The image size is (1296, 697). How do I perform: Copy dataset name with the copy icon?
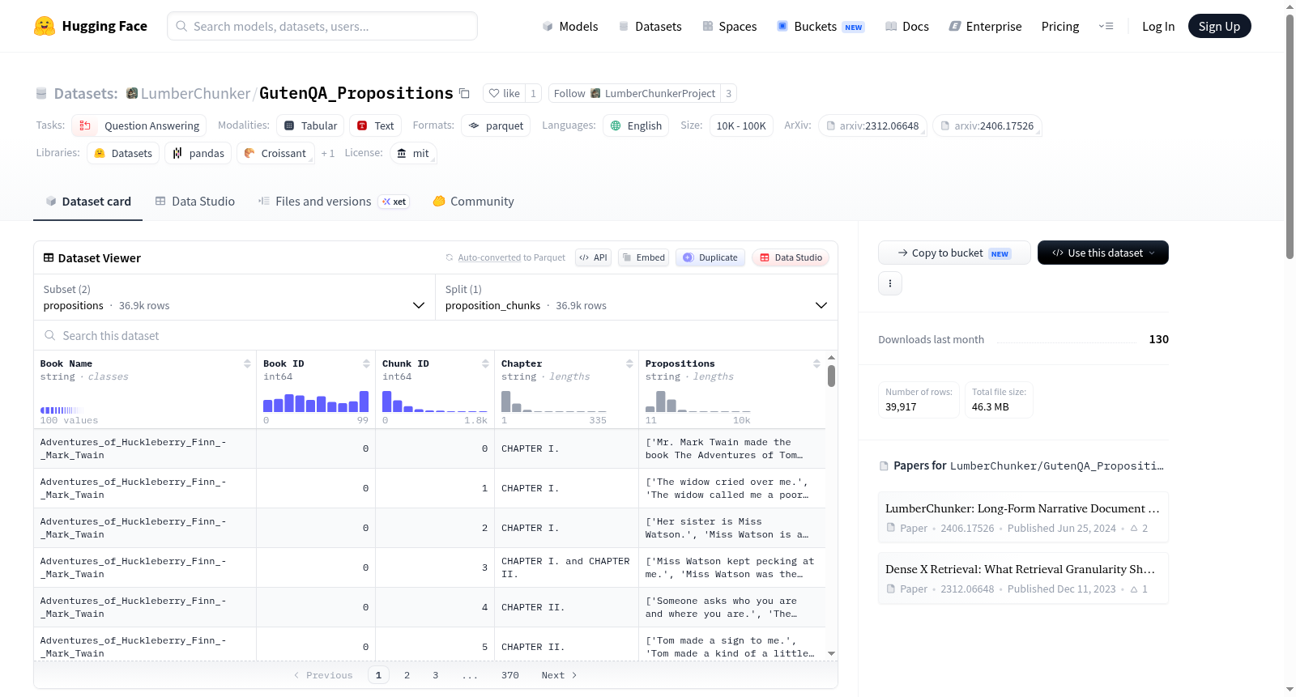pyautogui.click(x=464, y=93)
